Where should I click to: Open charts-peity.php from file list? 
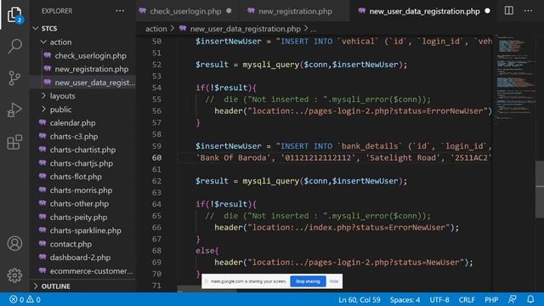78,218
